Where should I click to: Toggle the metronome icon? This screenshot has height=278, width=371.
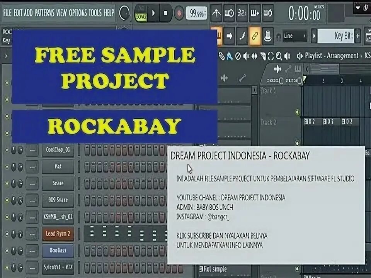216,13
